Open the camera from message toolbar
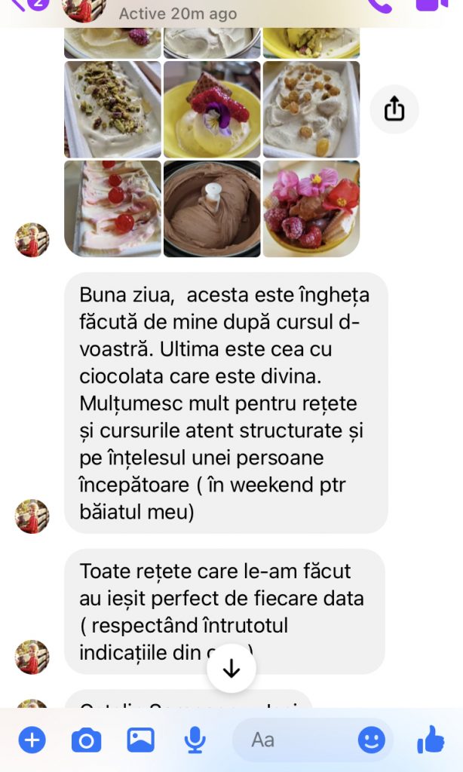The height and width of the screenshot is (772, 463). [x=86, y=740]
